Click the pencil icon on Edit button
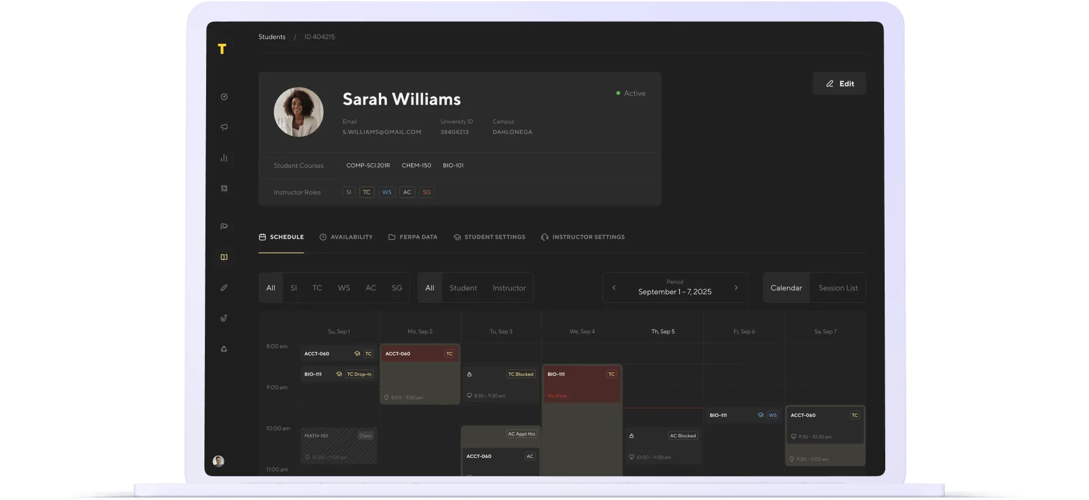Viewport: 1089px width, 500px height. pos(830,84)
